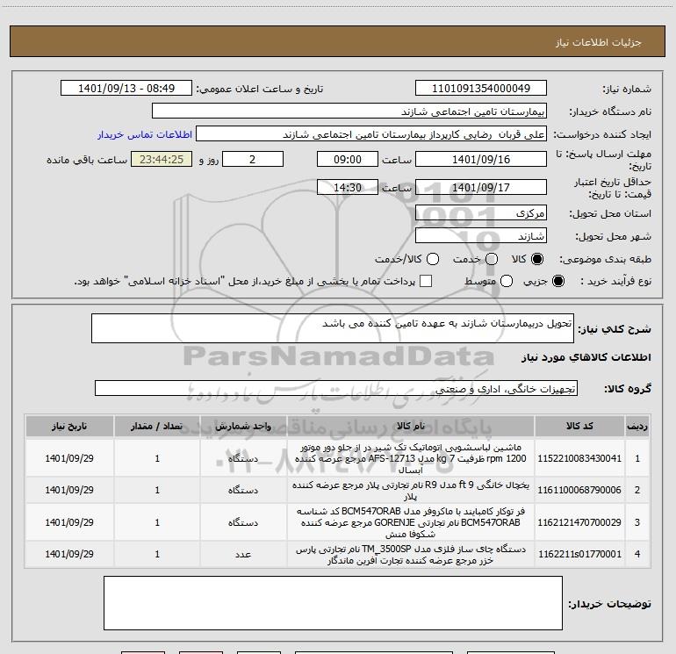The height and width of the screenshot is (654, 676).
Task: Click the delivery city field شازند
Action: tap(481, 236)
